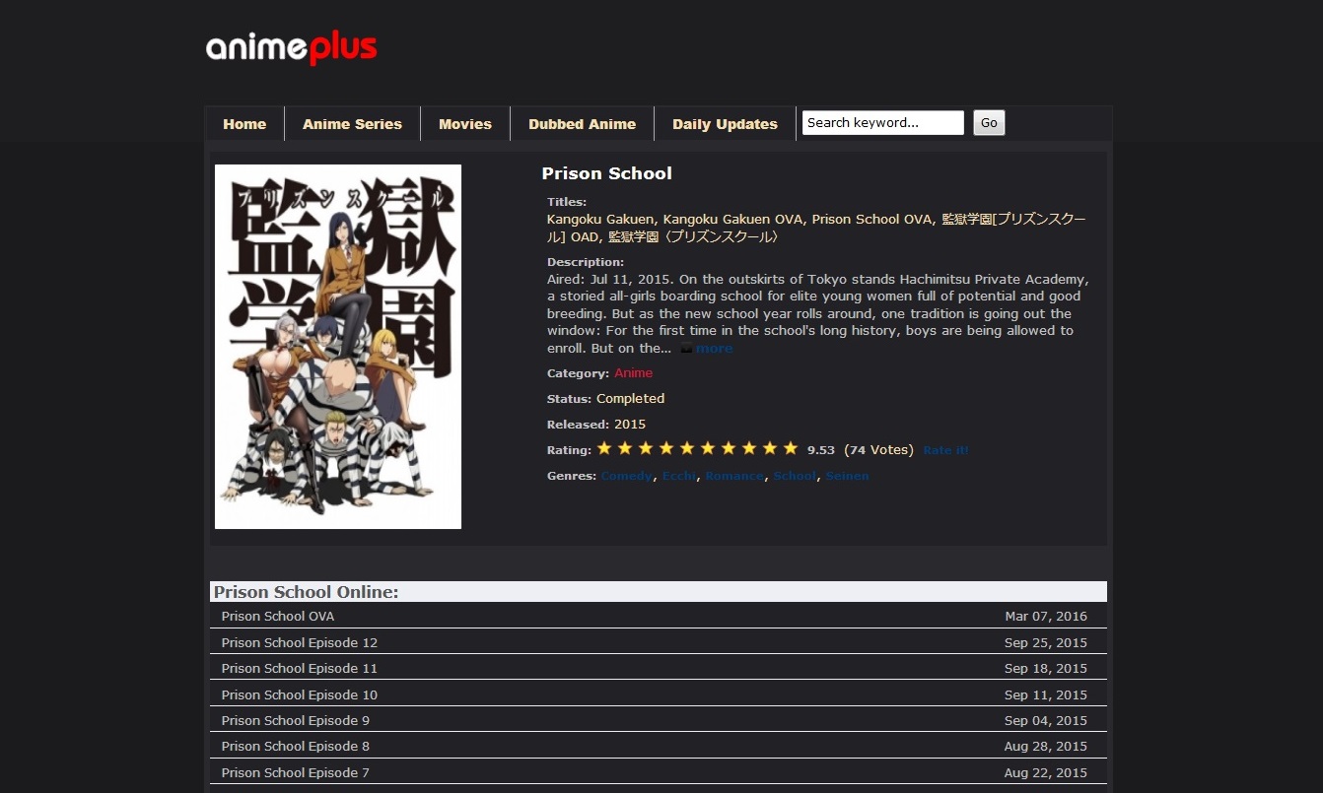
Task: Select Prison School Episode 10
Action: (300, 694)
